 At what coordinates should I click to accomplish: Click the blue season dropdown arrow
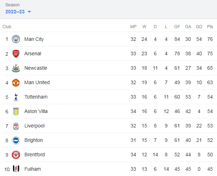pyautogui.click(x=29, y=12)
